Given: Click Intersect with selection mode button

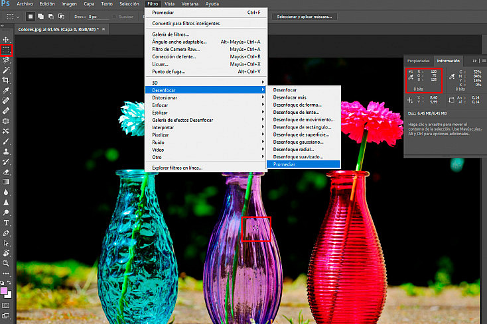Looking at the screenshot, I should click(x=61, y=17).
